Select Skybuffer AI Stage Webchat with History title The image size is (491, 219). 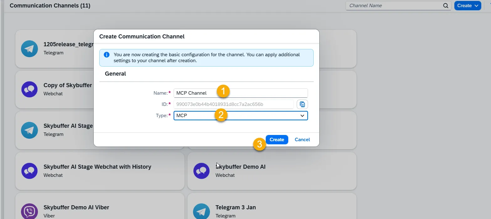(97, 167)
